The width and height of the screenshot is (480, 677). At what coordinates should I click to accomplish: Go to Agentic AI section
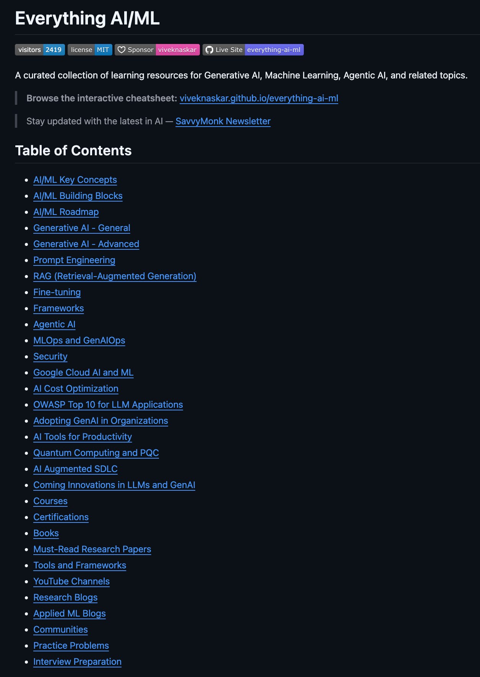[x=54, y=324]
